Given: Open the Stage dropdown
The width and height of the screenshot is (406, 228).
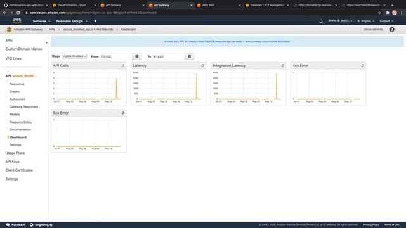Looking at the screenshot, I should 75,56.
